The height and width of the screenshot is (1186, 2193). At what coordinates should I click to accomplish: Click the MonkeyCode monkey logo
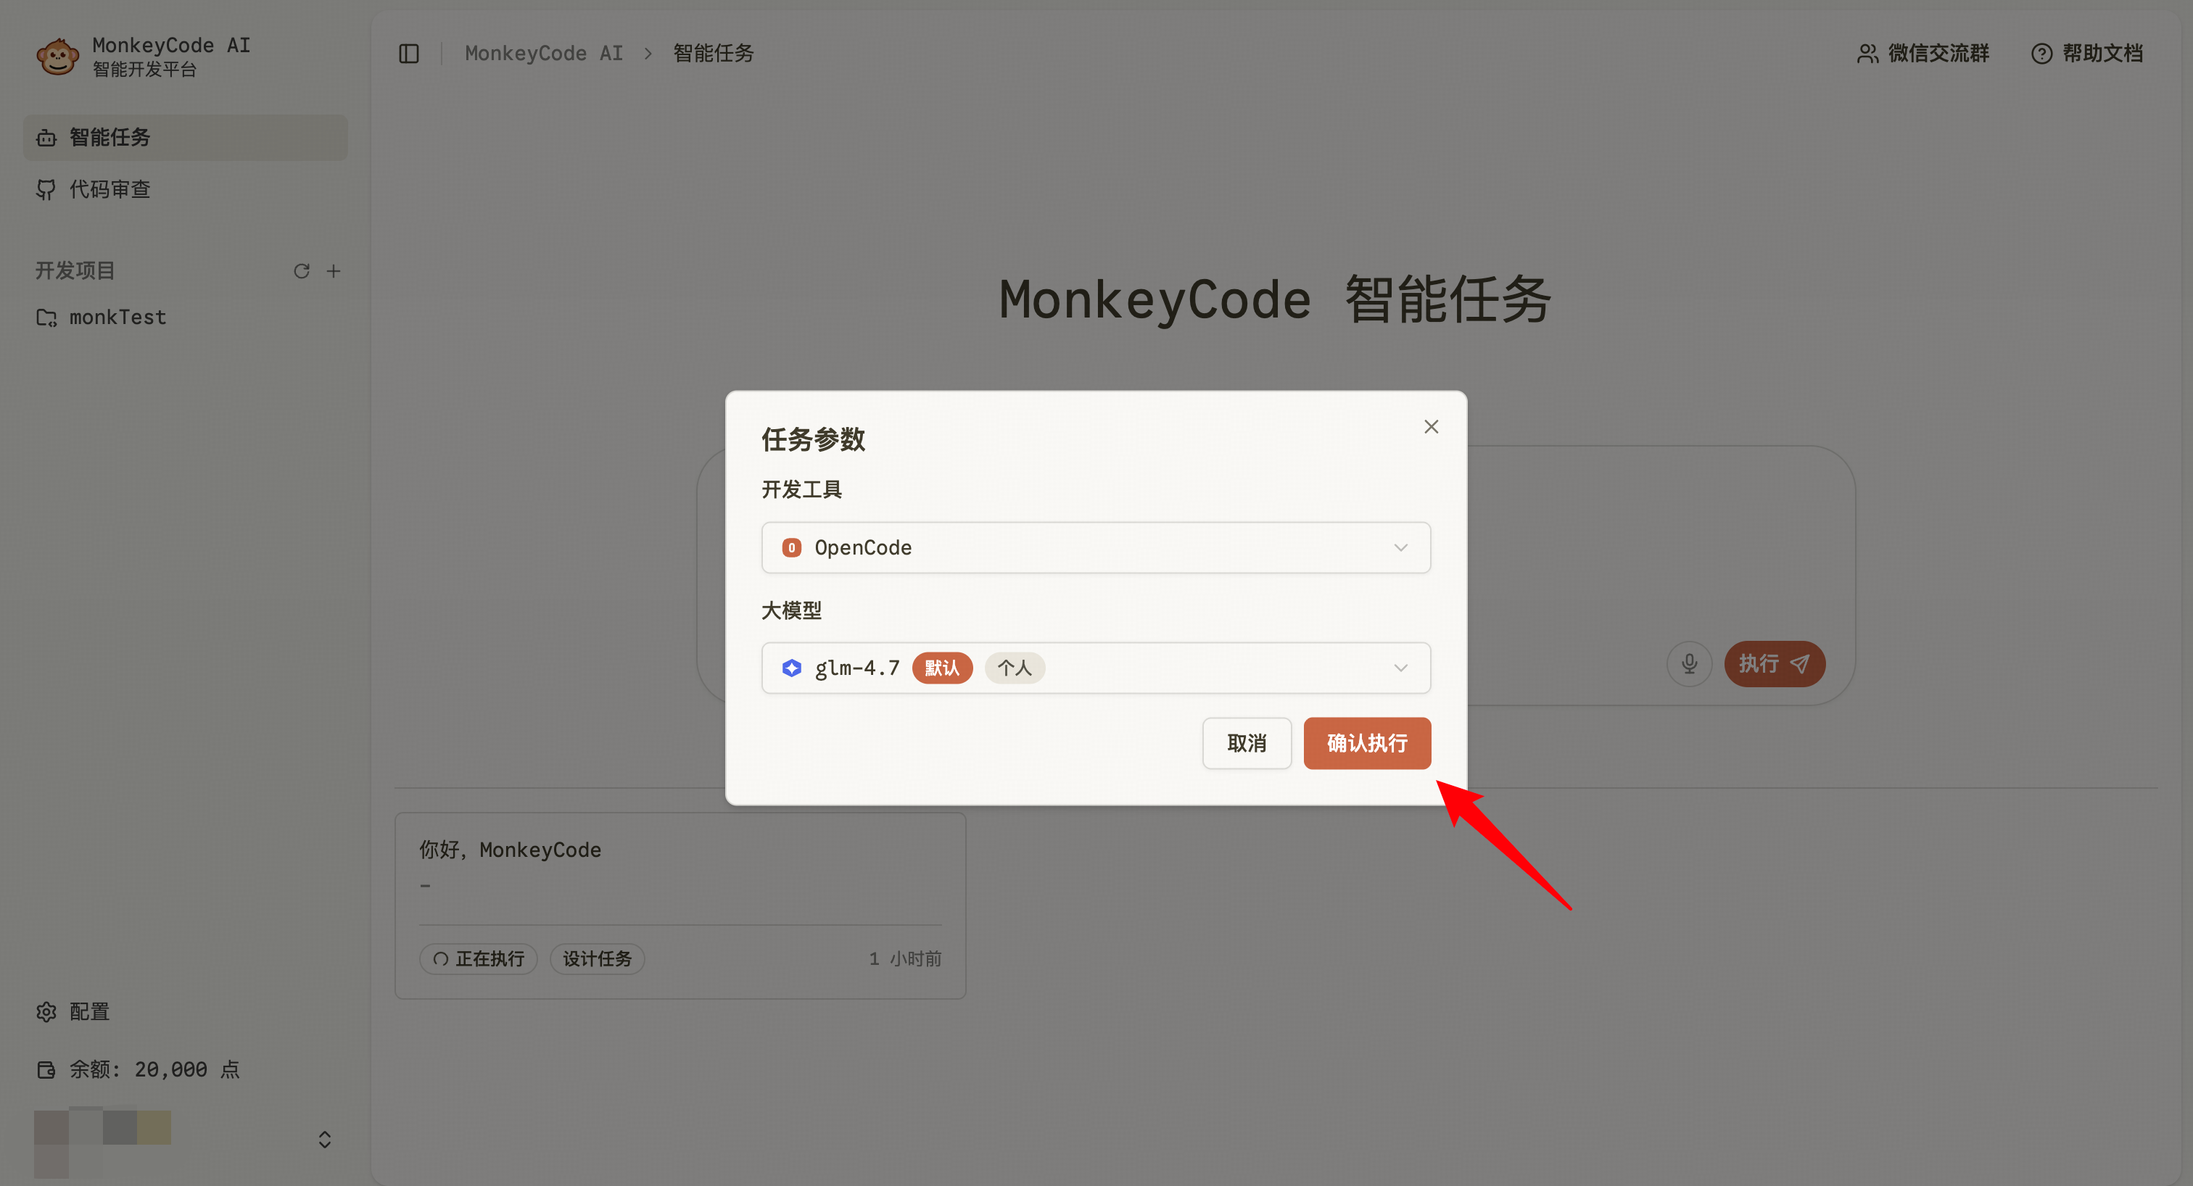[x=57, y=56]
